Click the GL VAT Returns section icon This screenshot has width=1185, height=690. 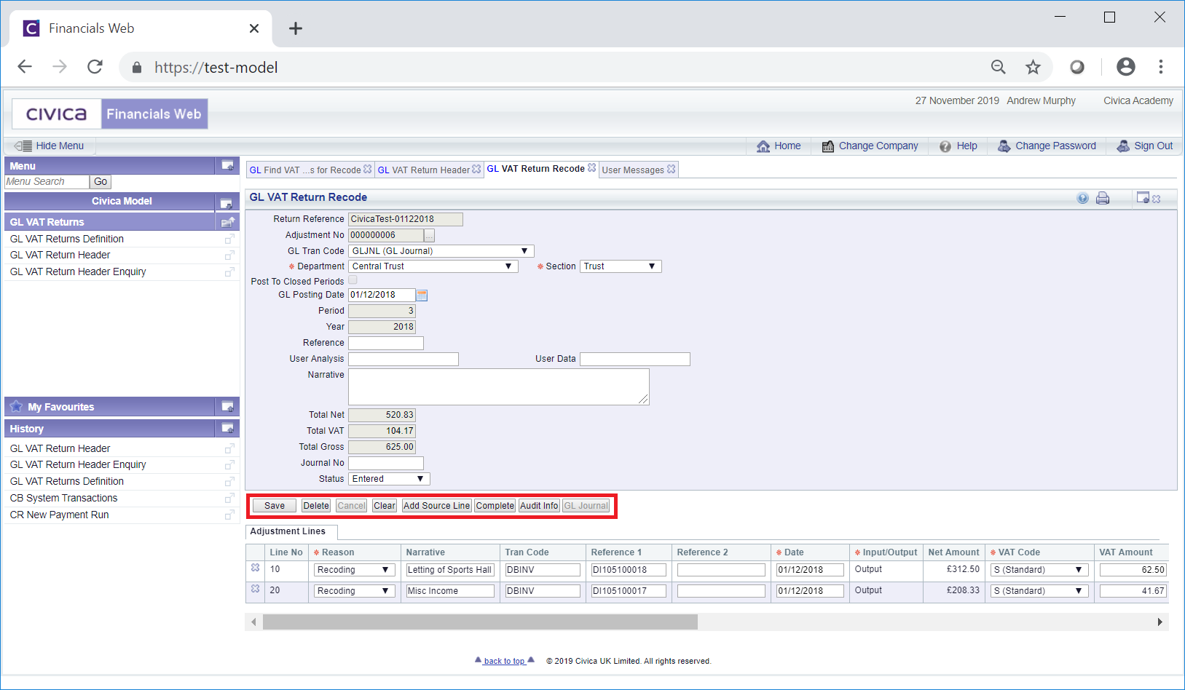(227, 222)
